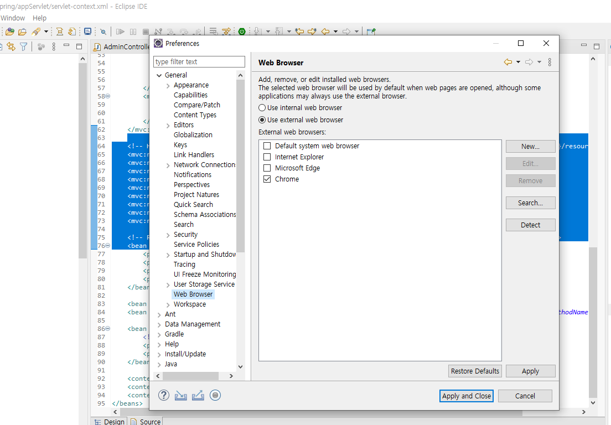
Task: Click the Open Console monitor icon in toolbar
Action: click(87, 32)
